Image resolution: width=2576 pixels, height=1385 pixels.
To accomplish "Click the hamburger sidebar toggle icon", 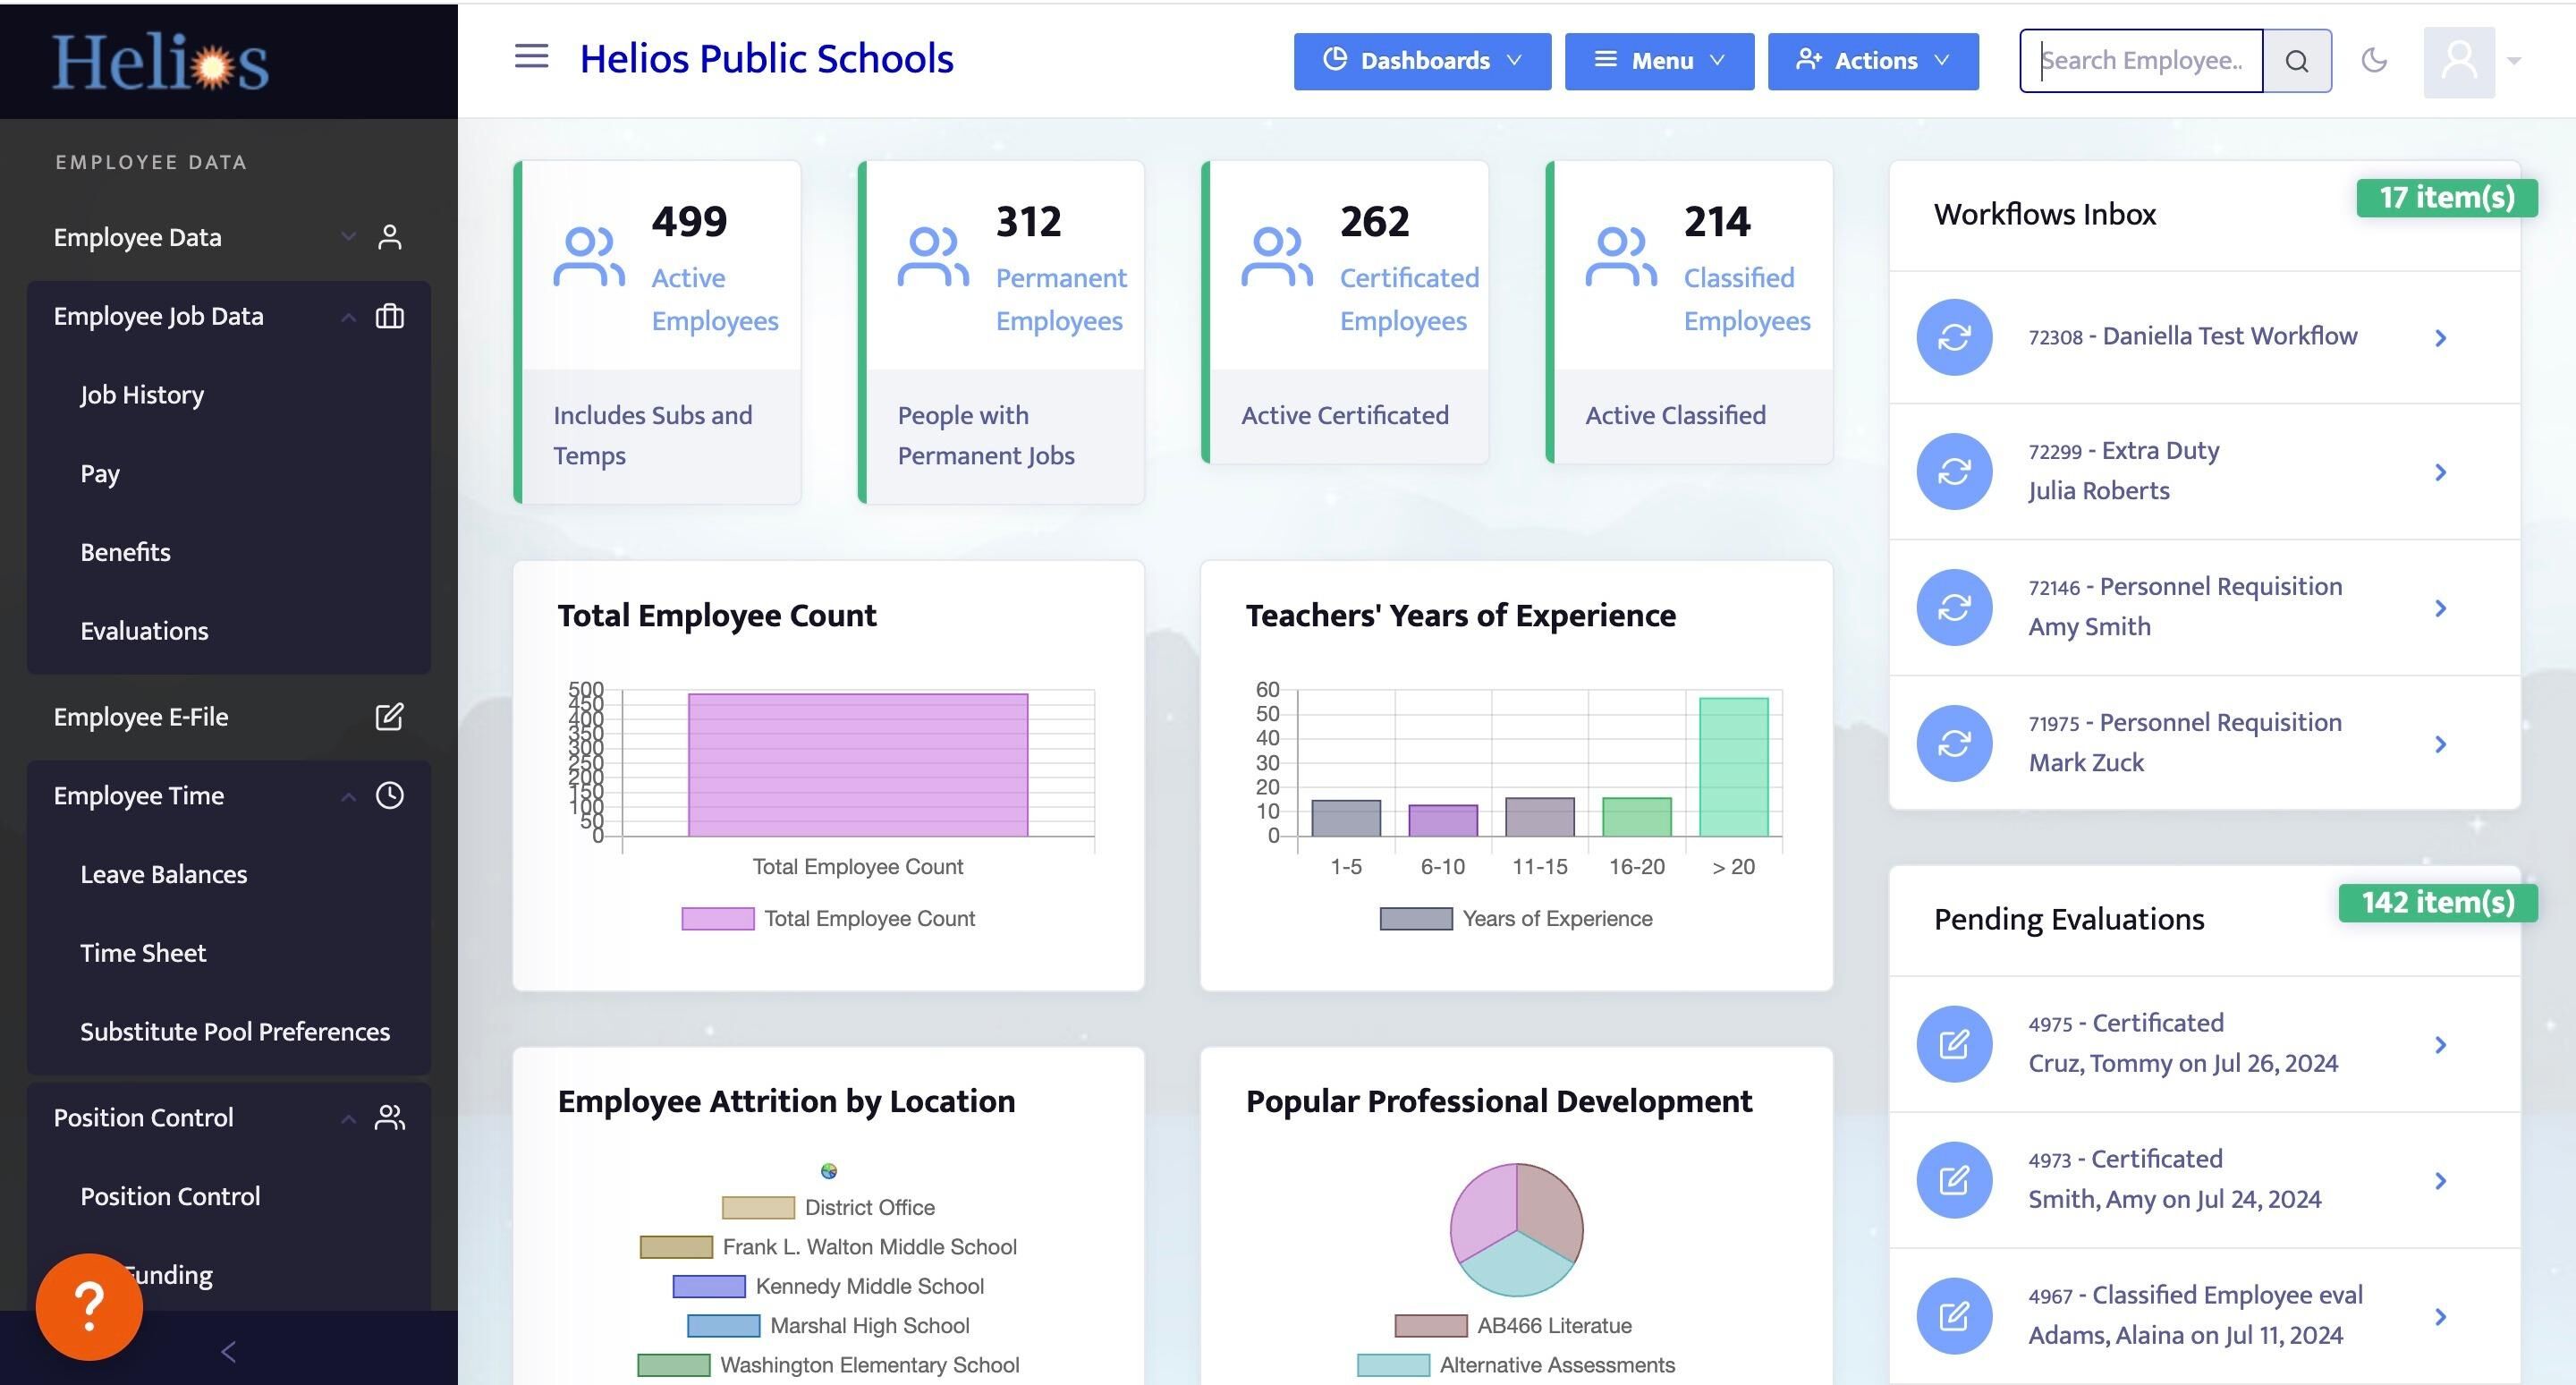I will pos(531,57).
